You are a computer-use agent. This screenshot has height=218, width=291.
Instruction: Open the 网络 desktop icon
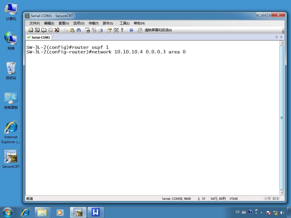[x=11, y=41]
